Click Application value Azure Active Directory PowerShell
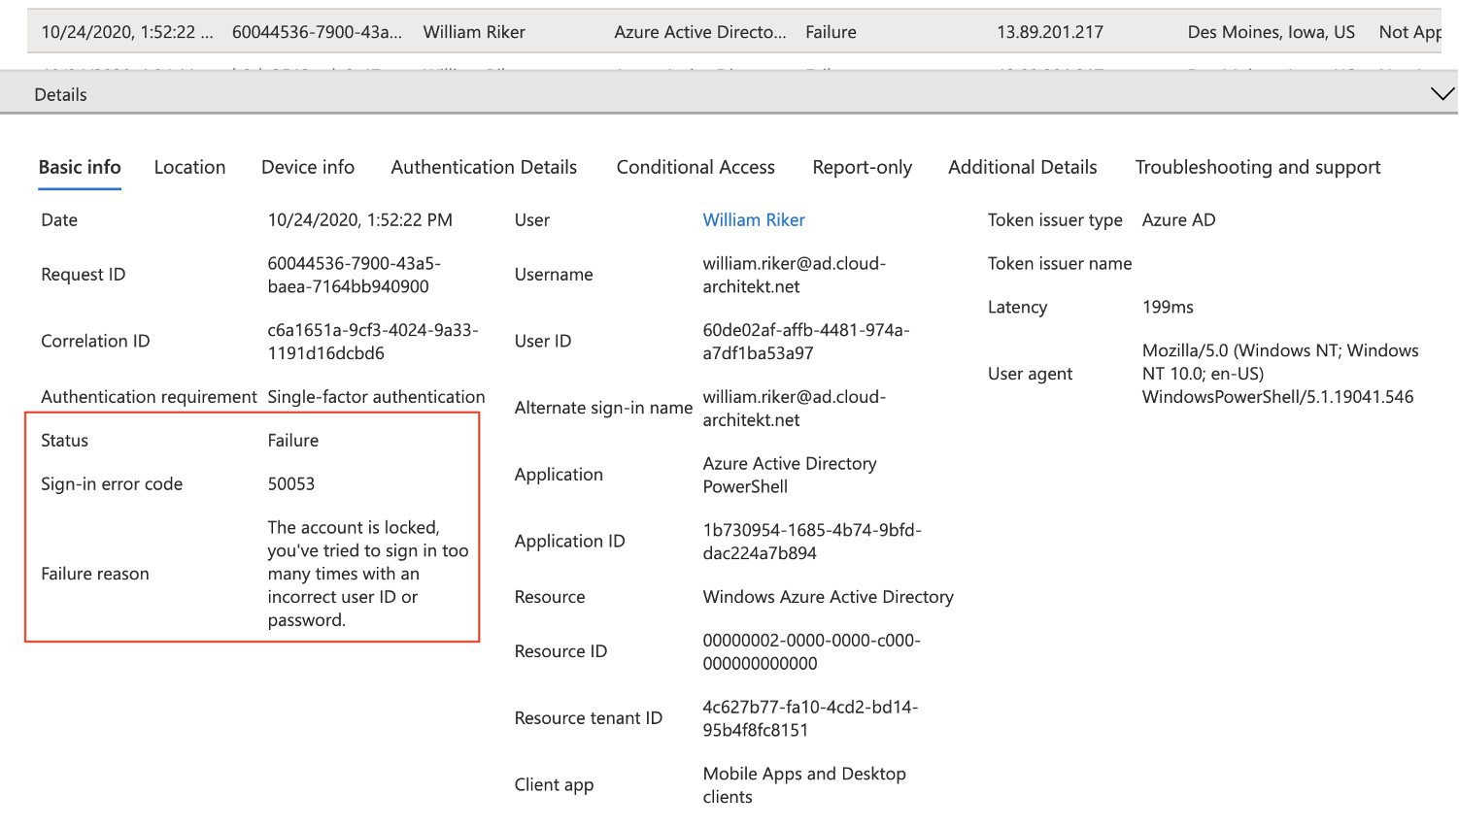The image size is (1459, 827). click(x=790, y=476)
